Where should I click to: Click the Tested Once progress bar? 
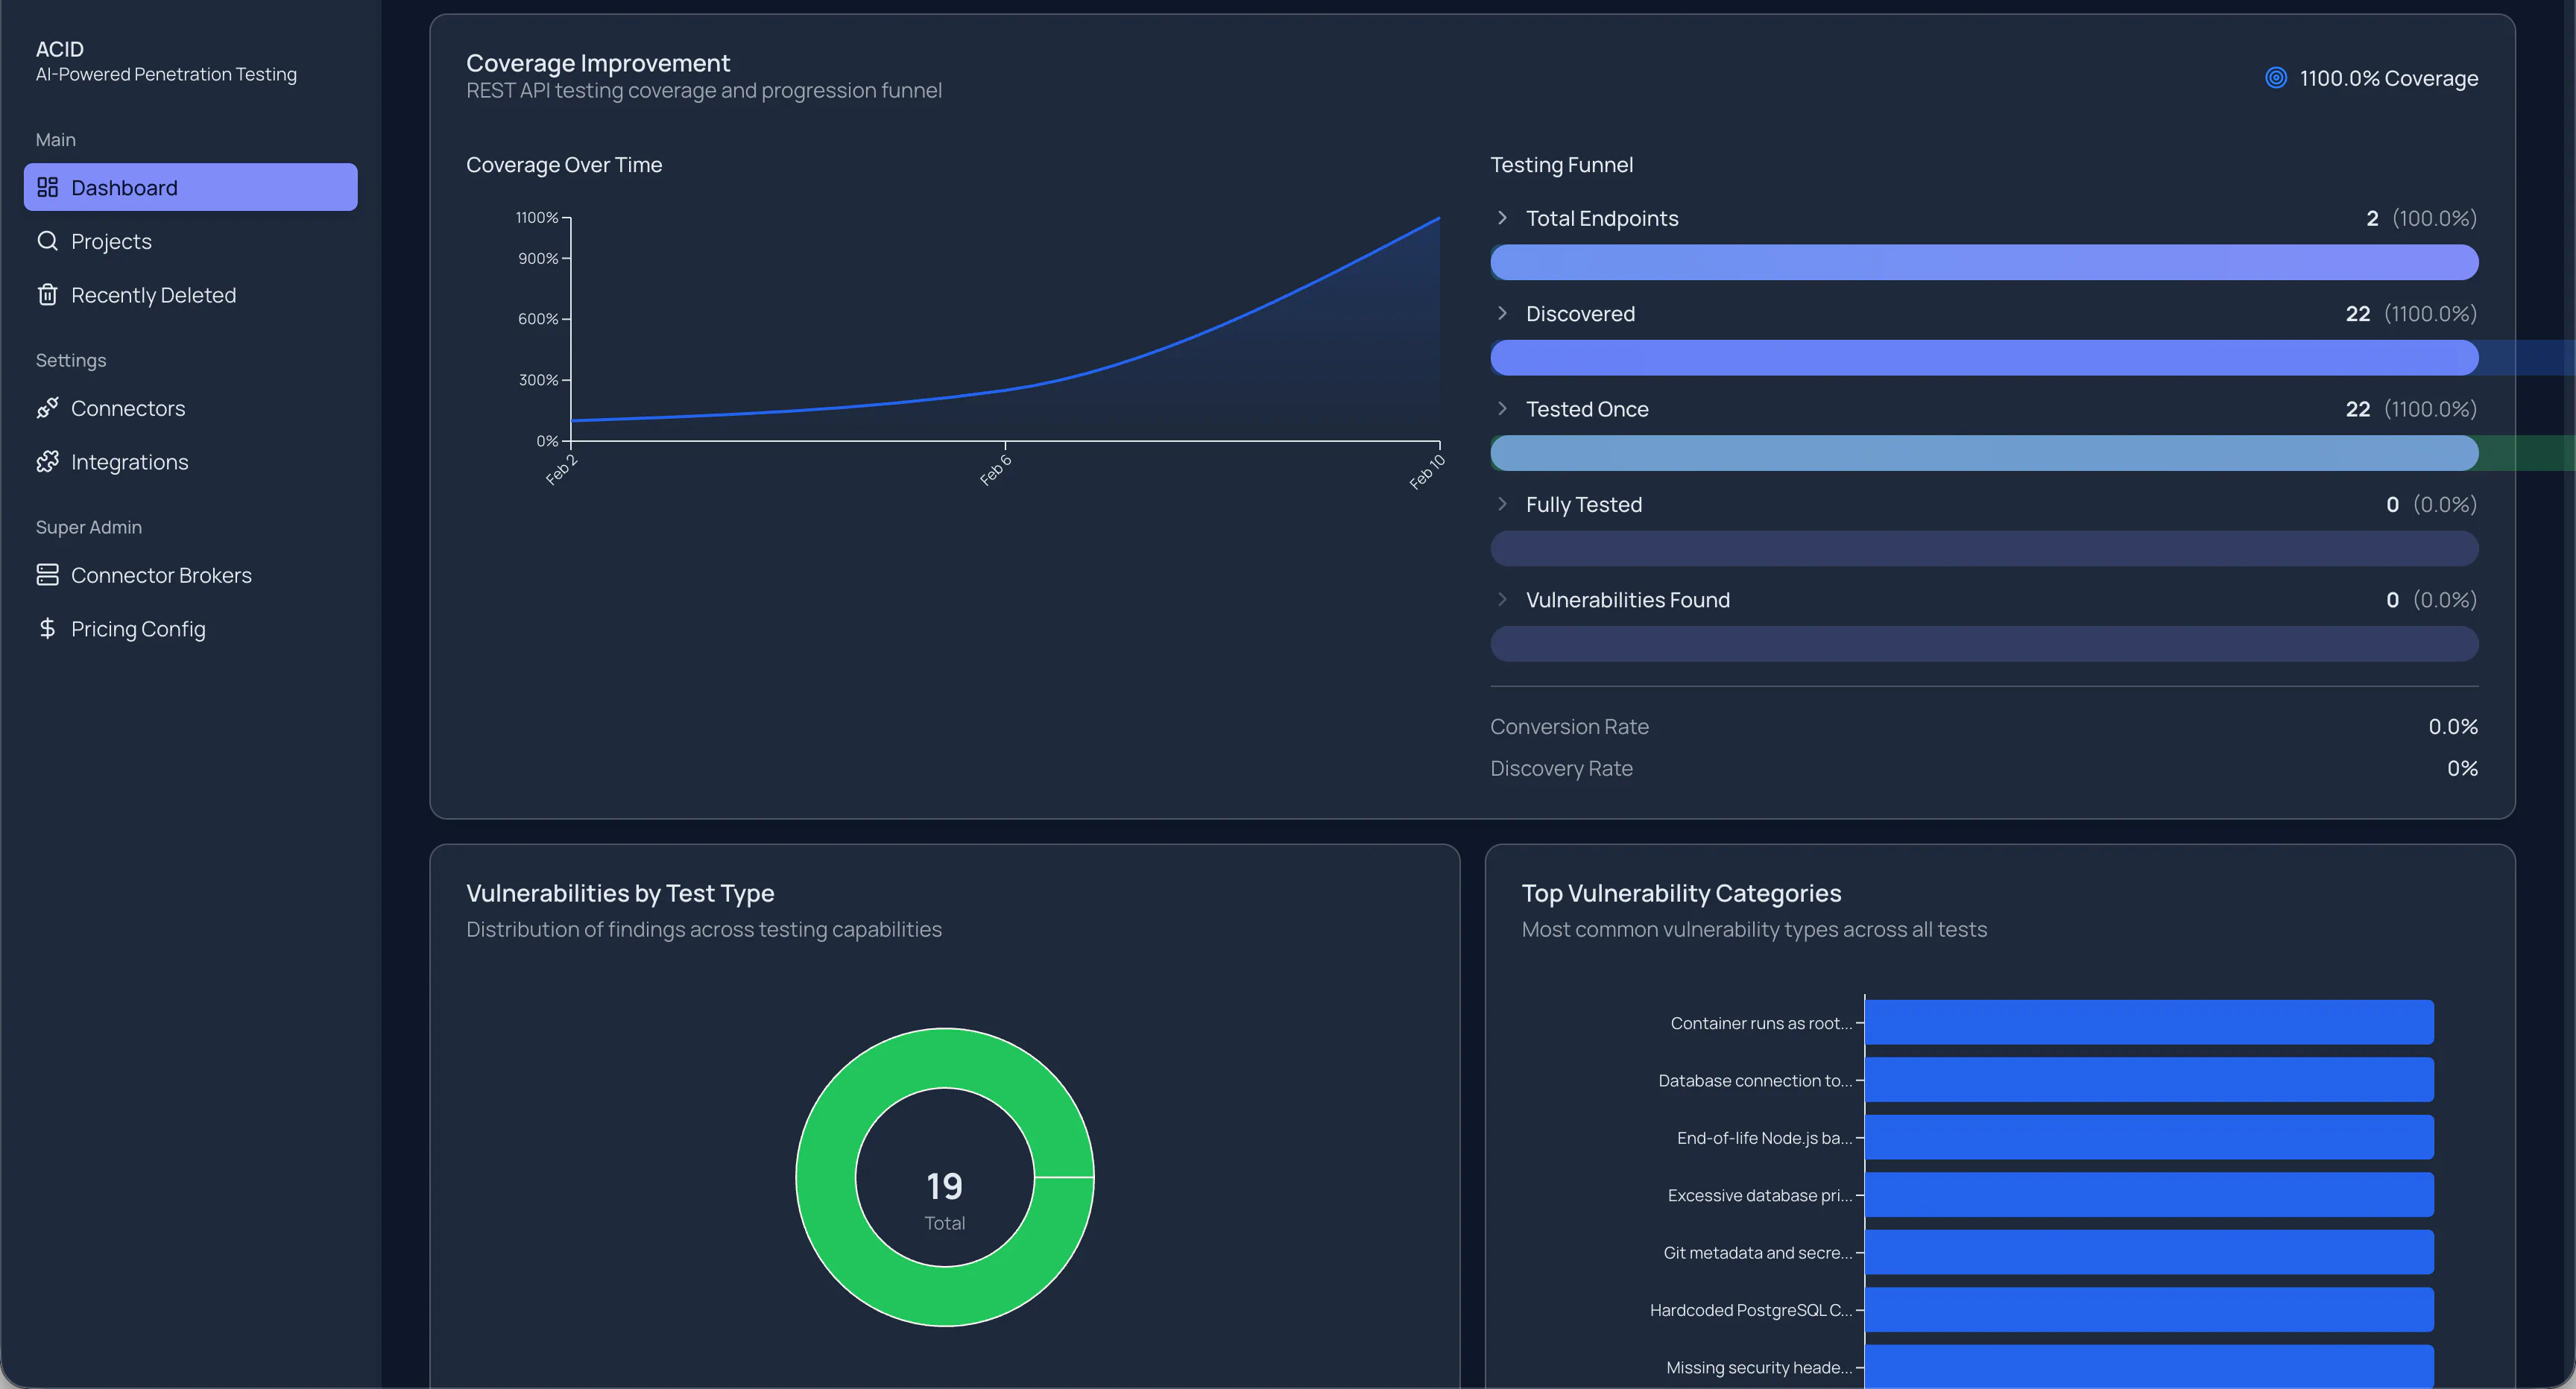pyautogui.click(x=1984, y=452)
